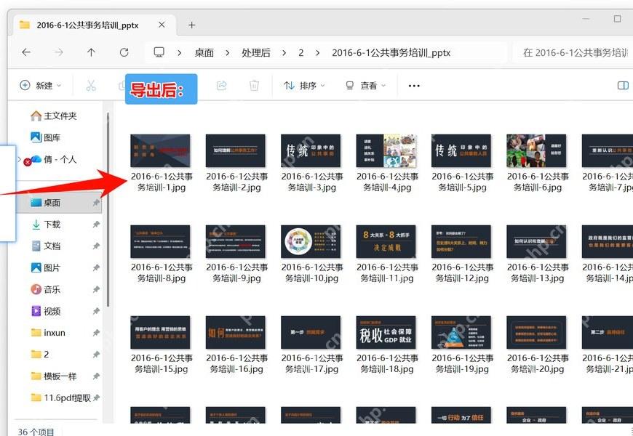The height and width of the screenshot is (436, 633).
Task: Click file name 2016-6-1公共事务培训-7.jpg
Action: click(x=608, y=182)
